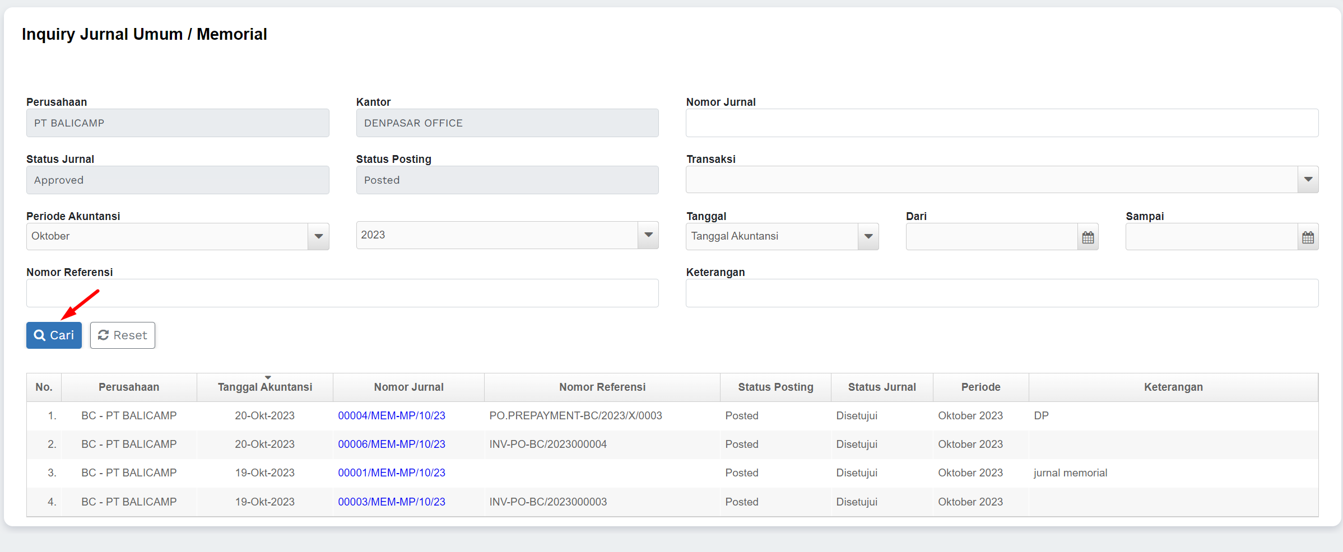Screen dimensions: 1343x552
Task: Open journal 00003/MEM-MP/10/23 link
Action: [x=391, y=502]
